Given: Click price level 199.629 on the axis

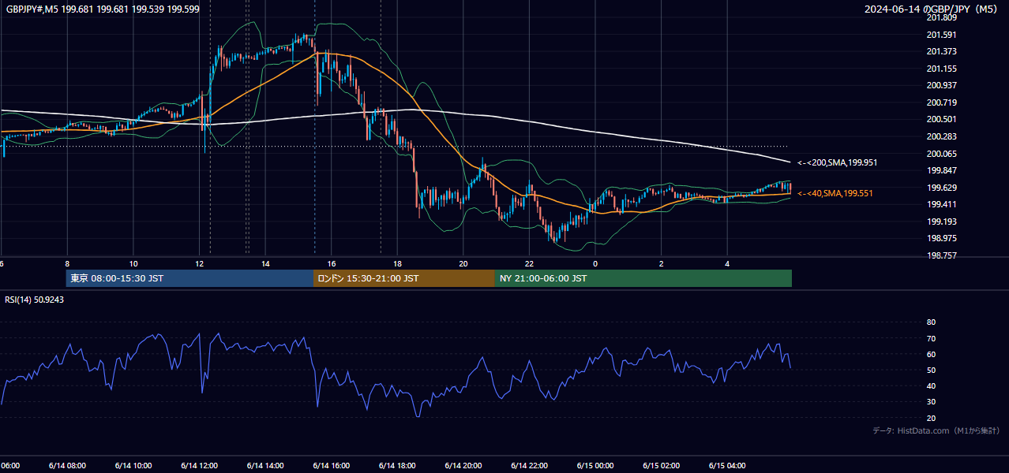Looking at the screenshot, I should click(x=941, y=188).
